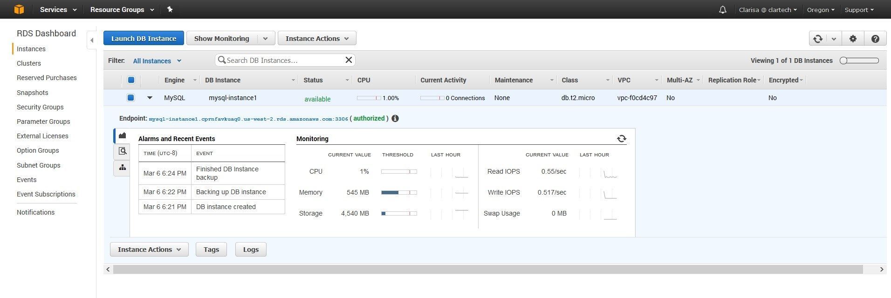Click the mysql-instance1 endpoint address
The width and height of the screenshot is (891, 298).
pyautogui.click(x=248, y=119)
